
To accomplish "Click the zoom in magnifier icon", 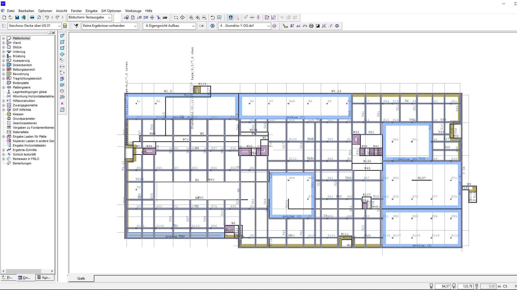I will pyautogui.click(x=198, y=18).
